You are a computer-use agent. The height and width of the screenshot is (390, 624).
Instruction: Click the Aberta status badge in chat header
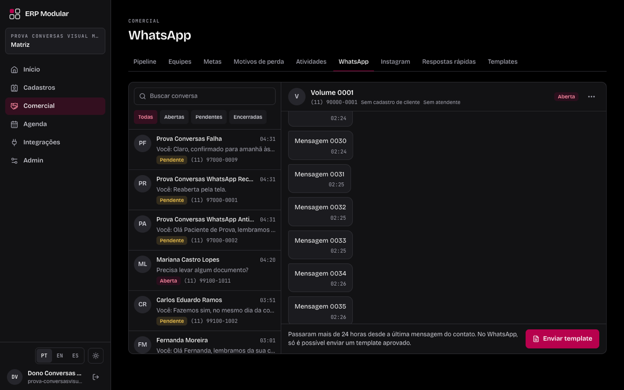(x=566, y=97)
